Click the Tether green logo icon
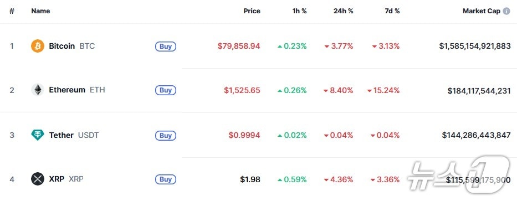 (38, 135)
